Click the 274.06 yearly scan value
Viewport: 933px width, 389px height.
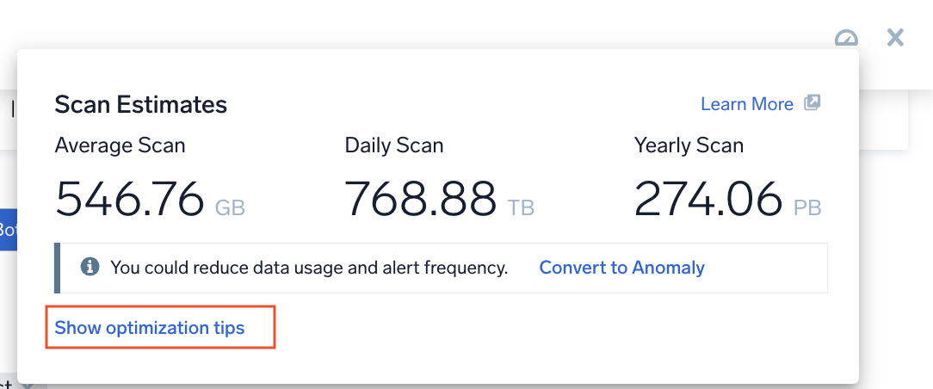pyautogui.click(x=708, y=199)
